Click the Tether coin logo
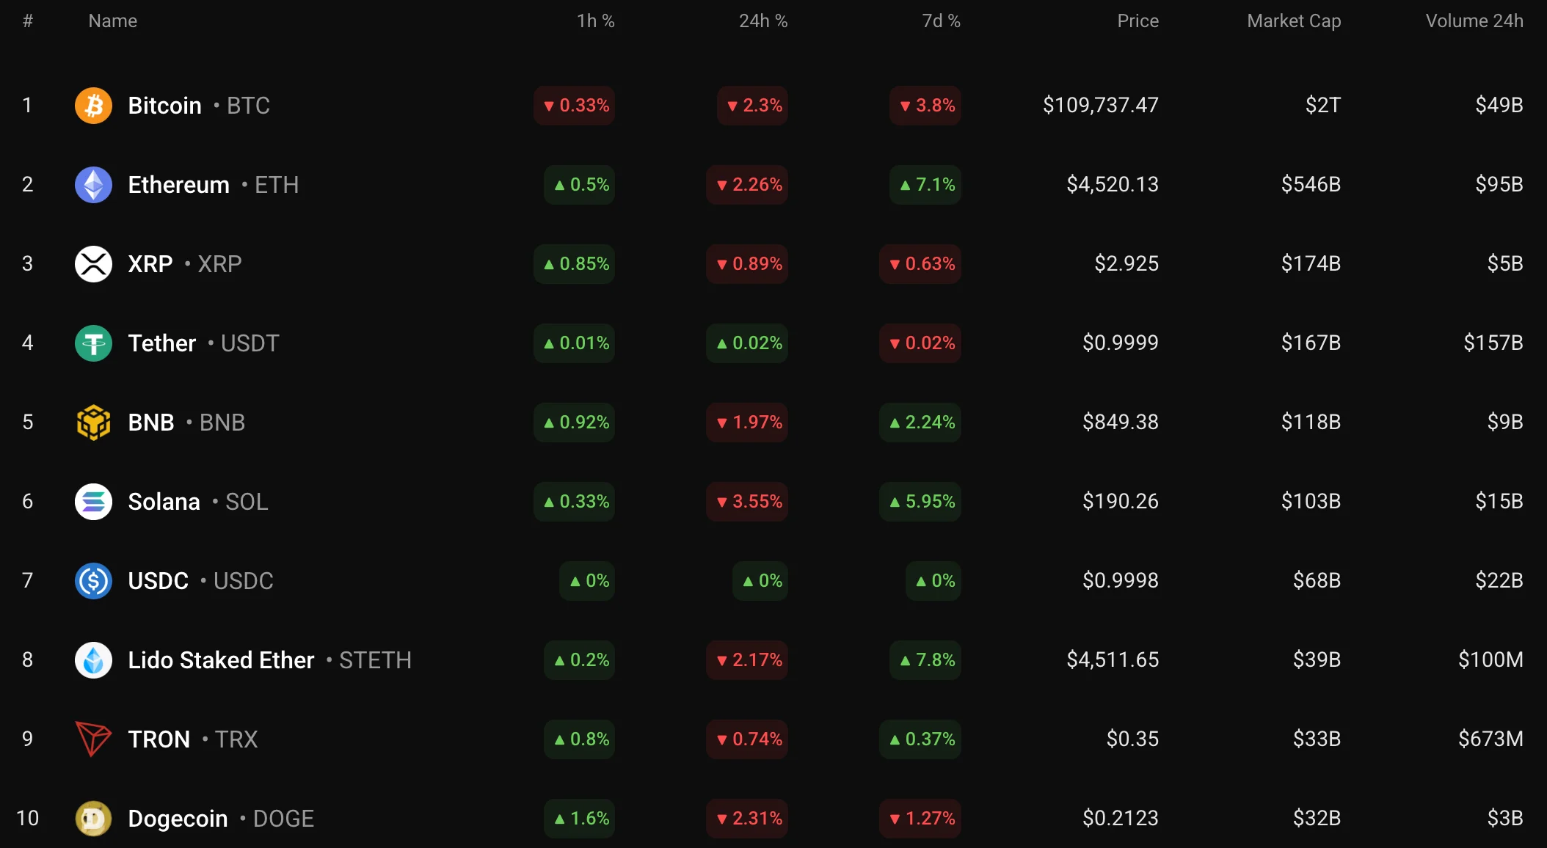1547x848 pixels. [x=93, y=343]
